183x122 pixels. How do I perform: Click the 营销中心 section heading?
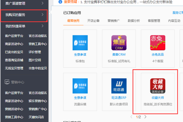(17, 82)
